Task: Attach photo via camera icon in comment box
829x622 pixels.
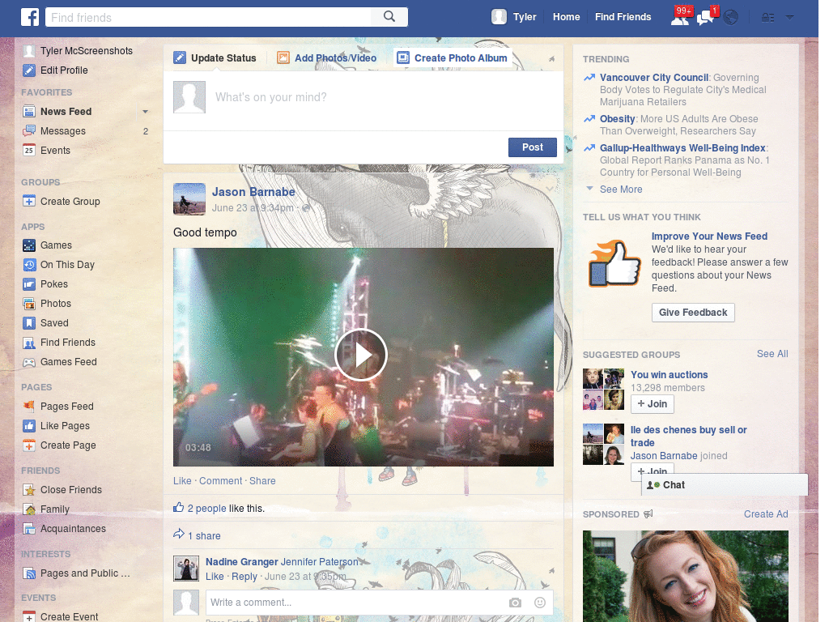Action: click(515, 603)
